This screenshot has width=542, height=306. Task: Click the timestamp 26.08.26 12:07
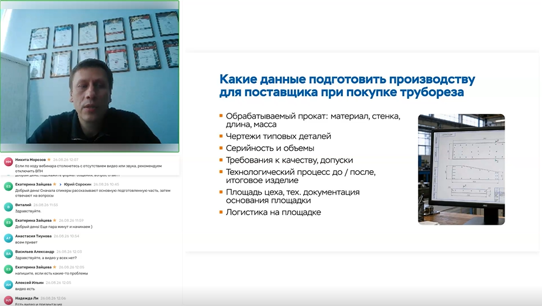coord(66,160)
